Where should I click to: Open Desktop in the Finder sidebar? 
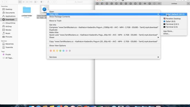pyautogui.click(x=9, y=9)
